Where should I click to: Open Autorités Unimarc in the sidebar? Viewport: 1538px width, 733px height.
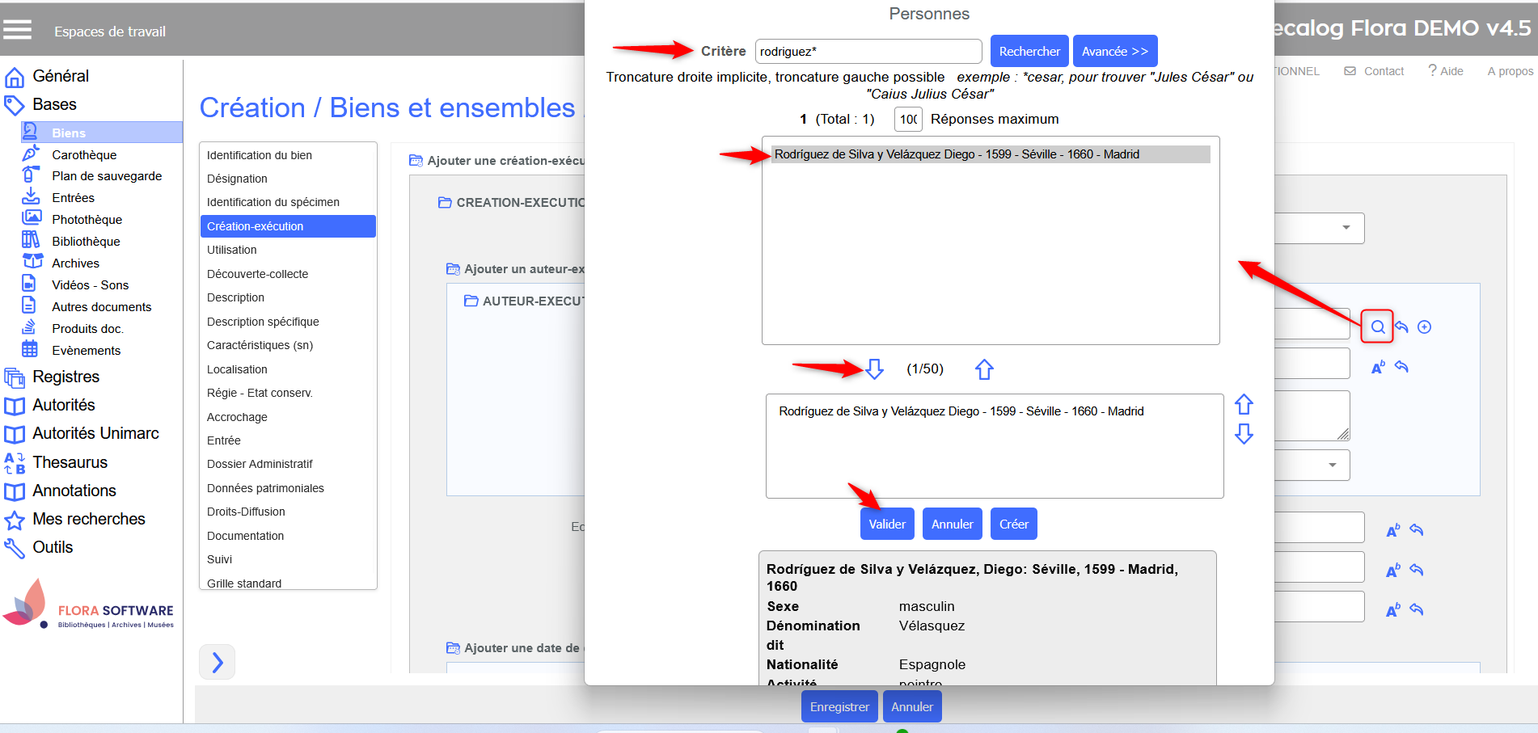click(95, 433)
